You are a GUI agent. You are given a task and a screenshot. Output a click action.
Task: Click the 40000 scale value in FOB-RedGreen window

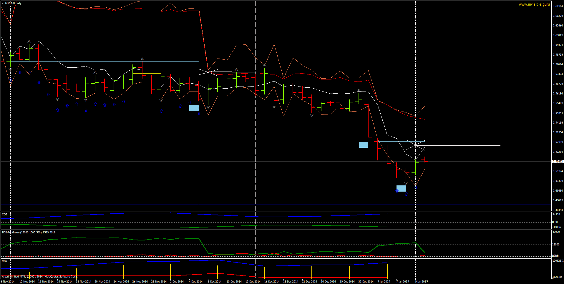coord(556,232)
